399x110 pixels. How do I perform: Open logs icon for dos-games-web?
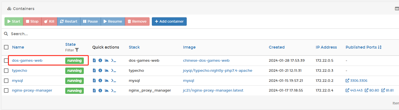pos(94,61)
